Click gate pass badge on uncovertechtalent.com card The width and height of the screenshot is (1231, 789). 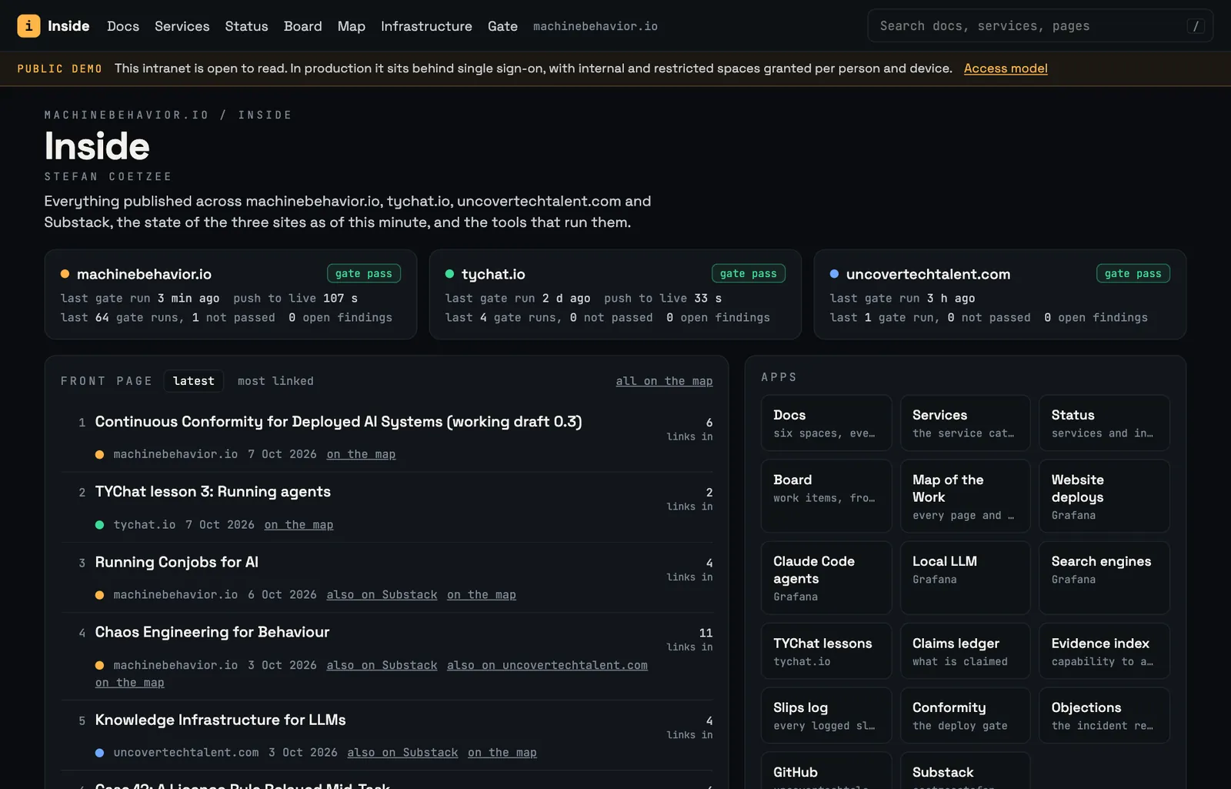pos(1133,273)
